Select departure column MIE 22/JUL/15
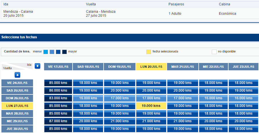Image resolution: width=259 pixels, height=133 pixels. click(x=213, y=67)
